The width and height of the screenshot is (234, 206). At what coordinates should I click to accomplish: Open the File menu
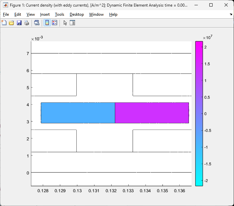(x=6, y=14)
